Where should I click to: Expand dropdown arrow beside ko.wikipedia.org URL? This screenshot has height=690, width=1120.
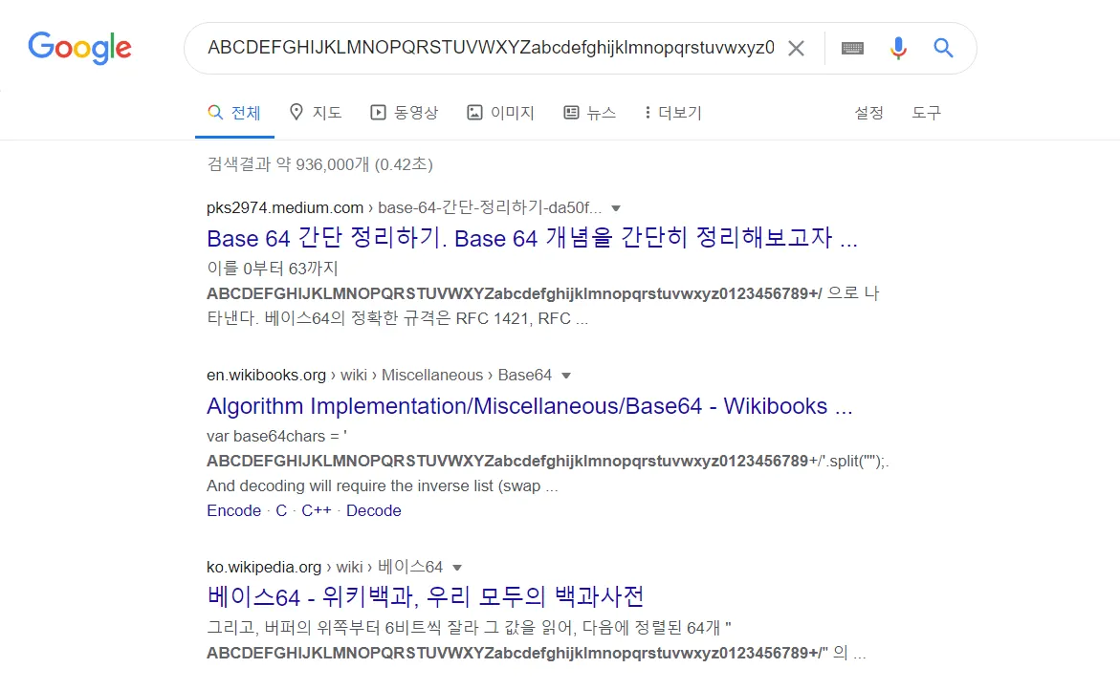[457, 568]
